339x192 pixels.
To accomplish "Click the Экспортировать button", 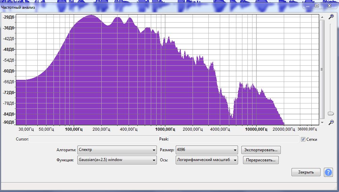I will click(261, 150).
